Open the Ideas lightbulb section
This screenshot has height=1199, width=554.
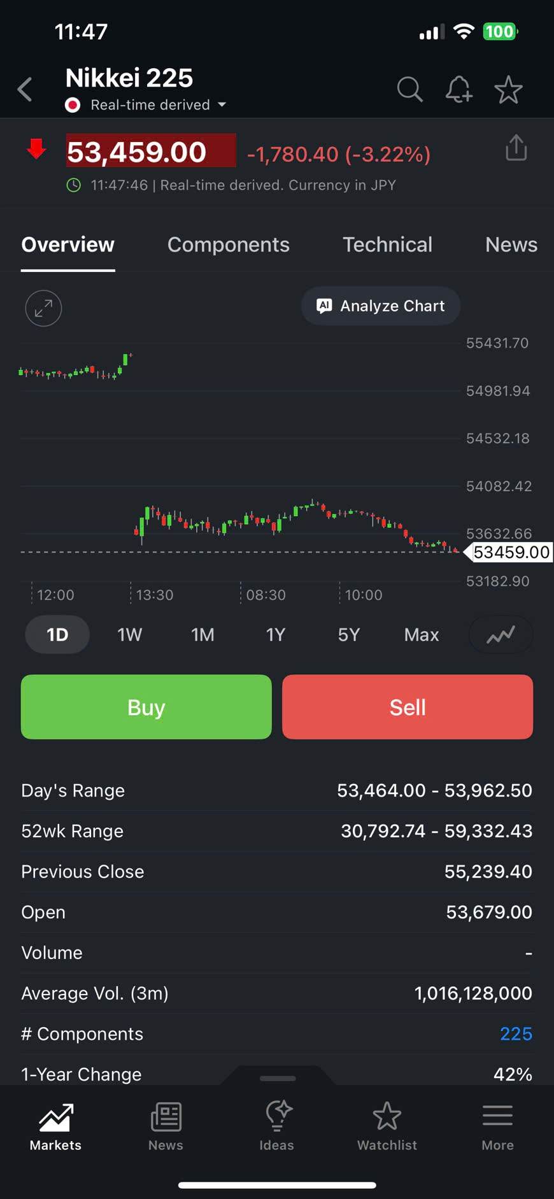(276, 1126)
